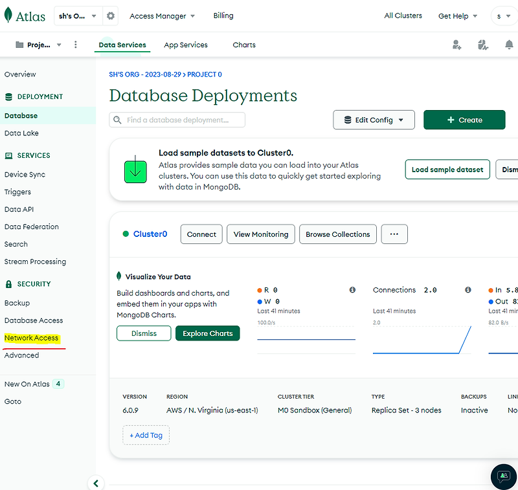Open the Get Help dropdown

click(x=458, y=16)
